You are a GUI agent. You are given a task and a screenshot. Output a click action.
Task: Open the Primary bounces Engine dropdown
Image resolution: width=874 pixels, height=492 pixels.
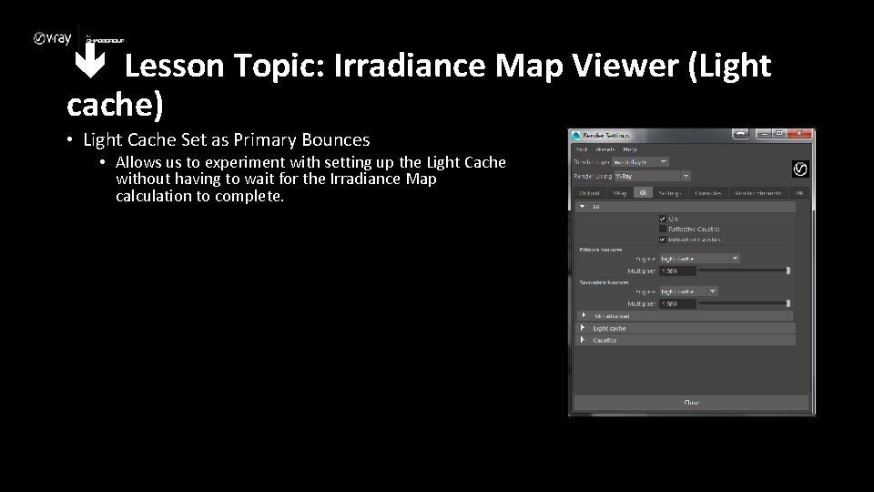[699, 259]
